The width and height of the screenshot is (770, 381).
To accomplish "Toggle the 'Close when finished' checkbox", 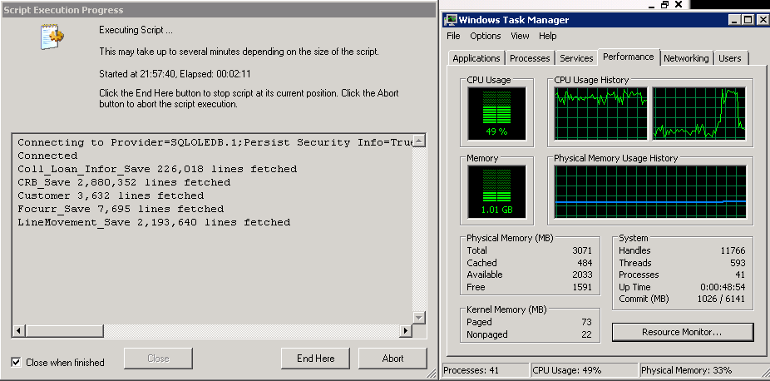I will (x=16, y=363).
